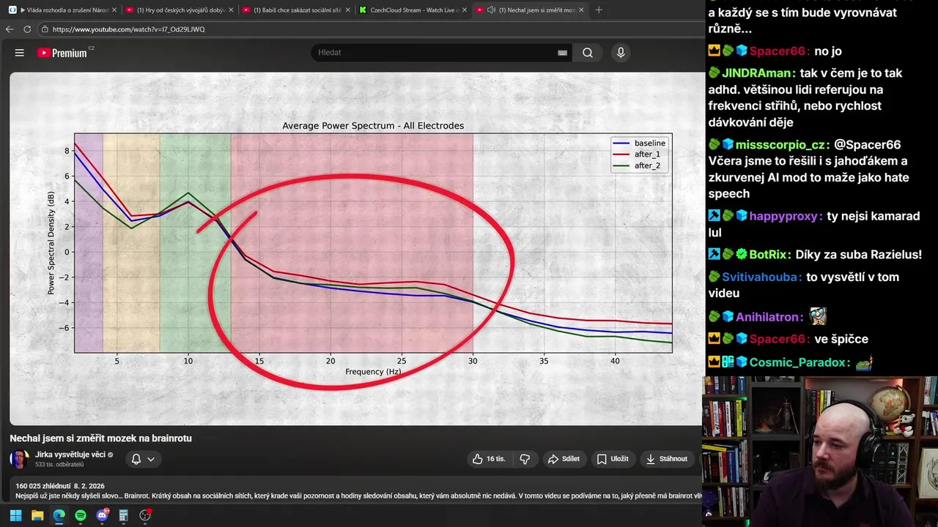Image resolution: width=938 pixels, height=527 pixels.
Task: Click chat username Spacer66 saying 'no jo'
Action: point(780,51)
